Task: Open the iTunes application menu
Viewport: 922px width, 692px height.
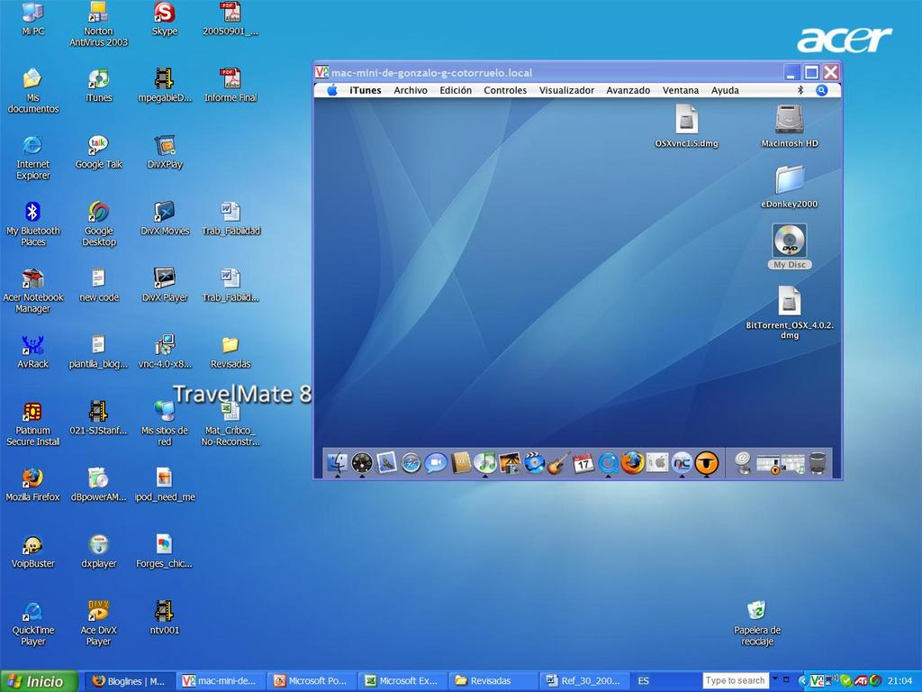Action: click(x=366, y=90)
